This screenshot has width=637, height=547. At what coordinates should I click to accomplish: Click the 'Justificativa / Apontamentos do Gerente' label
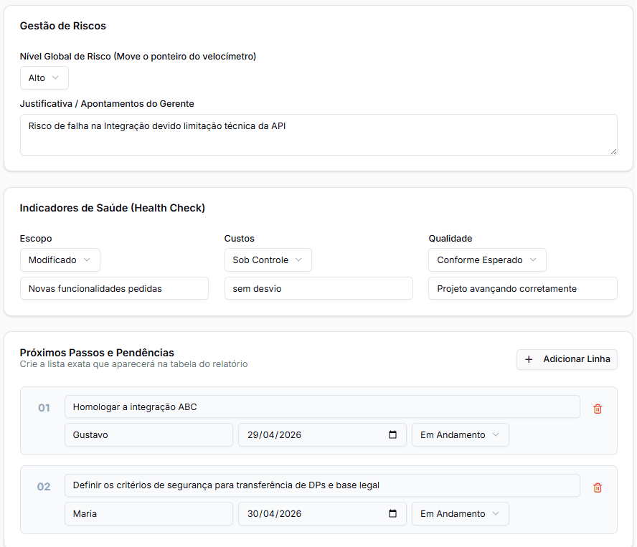pyautogui.click(x=107, y=103)
